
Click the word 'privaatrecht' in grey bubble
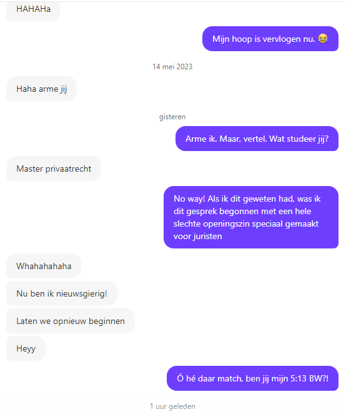click(x=68, y=169)
